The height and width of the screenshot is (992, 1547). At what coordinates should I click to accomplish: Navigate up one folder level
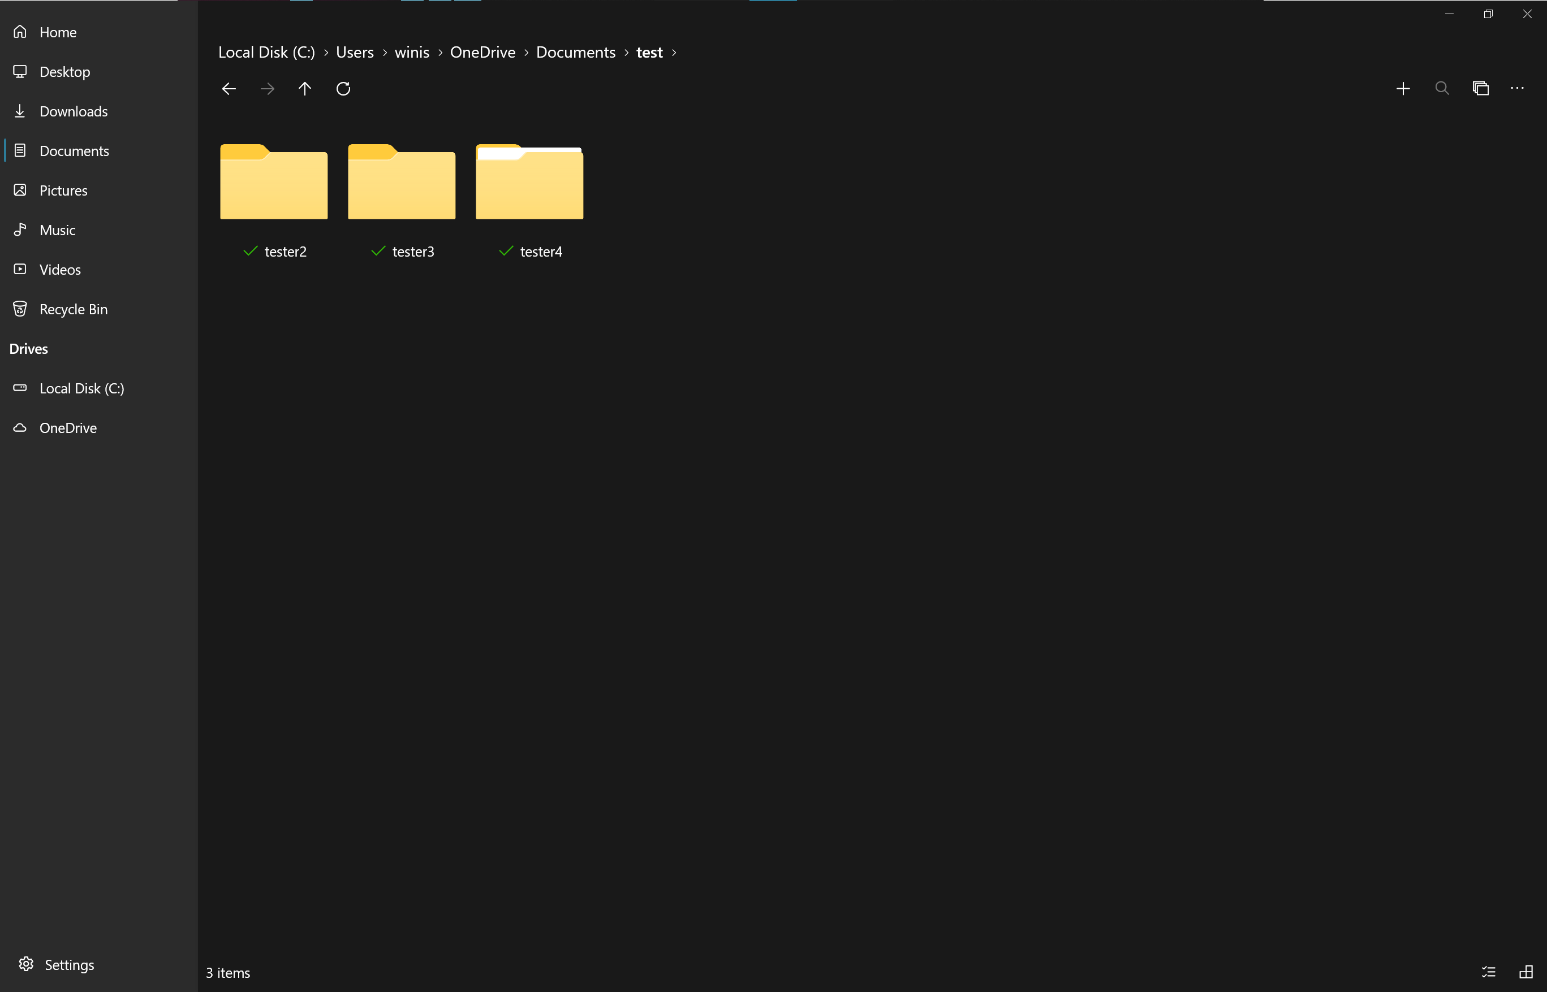coord(305,89)
